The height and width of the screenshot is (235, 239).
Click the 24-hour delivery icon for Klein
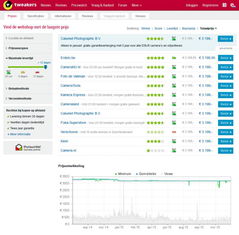[174, 141]
